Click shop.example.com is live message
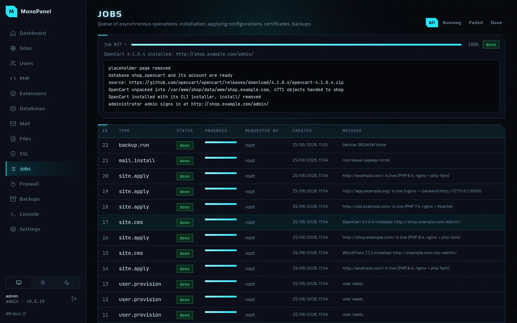Screen dimensions: 517x323 401,238
